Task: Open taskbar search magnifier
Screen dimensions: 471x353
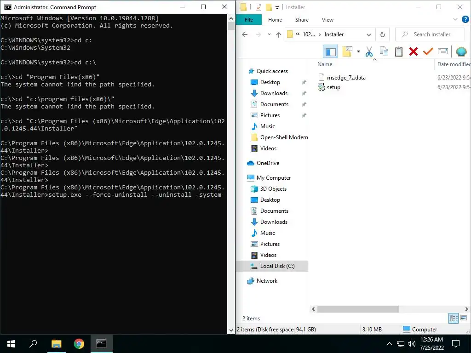Action: [33, 344]
